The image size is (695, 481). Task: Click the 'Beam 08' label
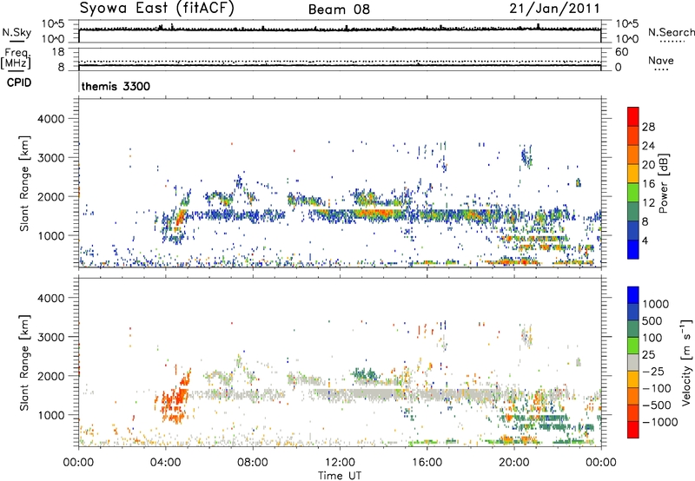click(x=339, y=10)
